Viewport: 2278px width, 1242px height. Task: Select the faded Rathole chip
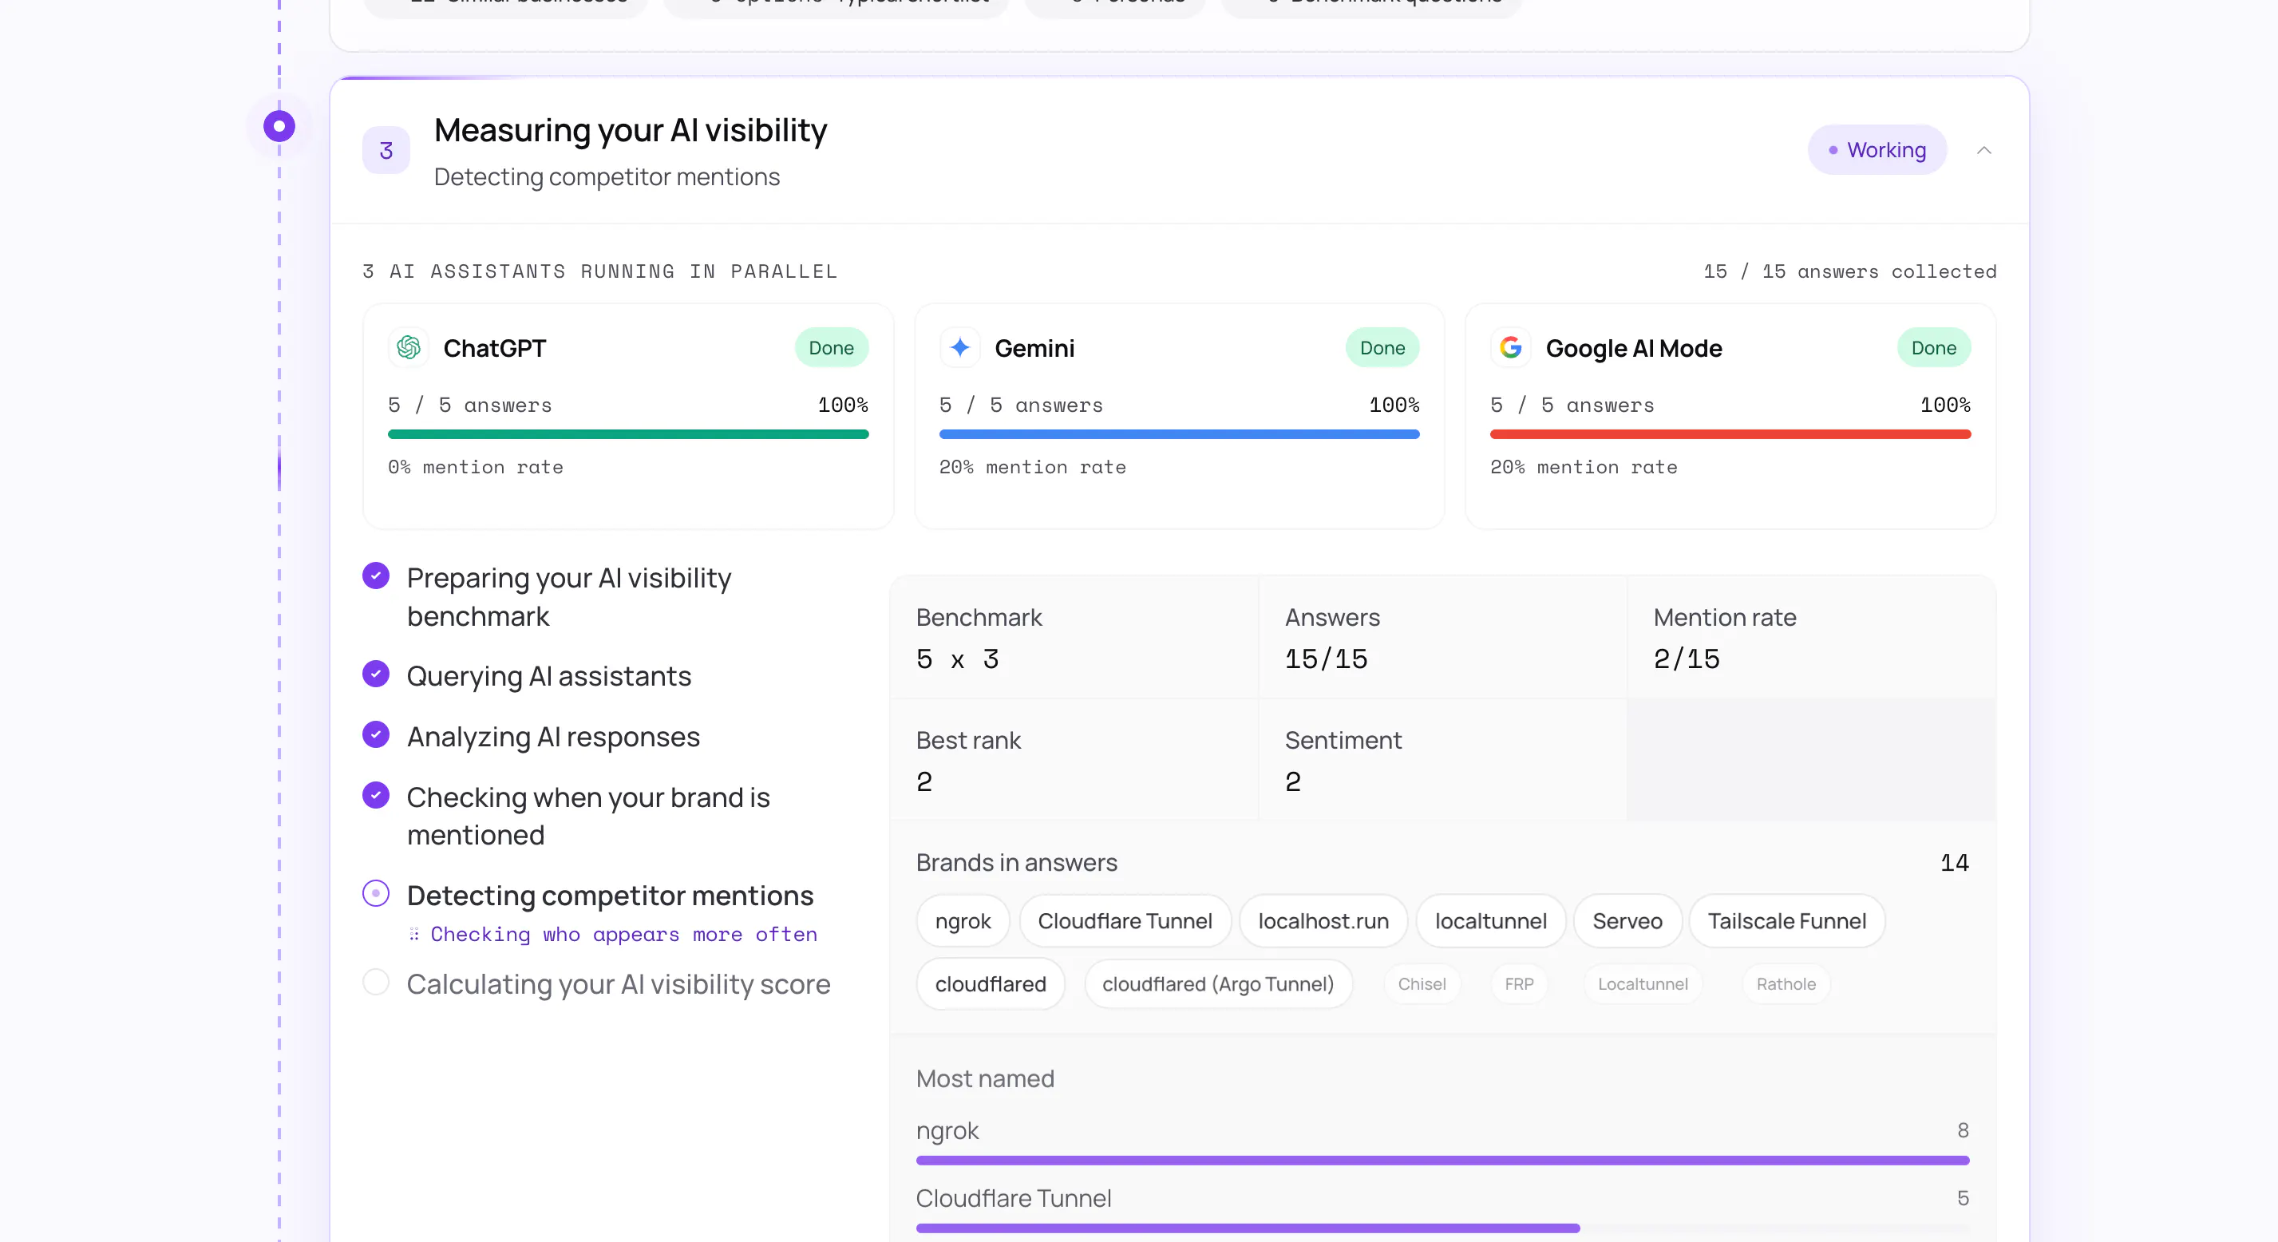(1786, 984)
